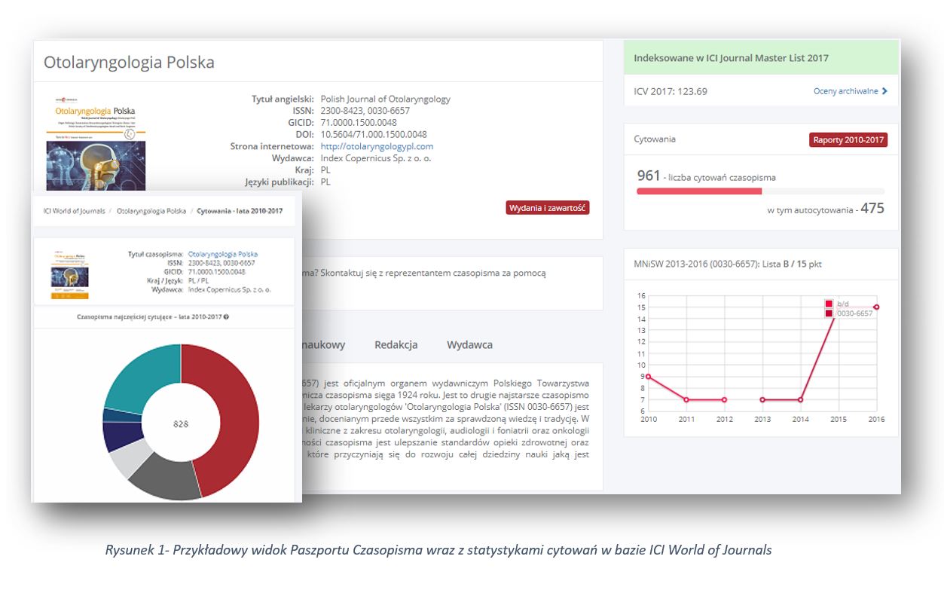Toggle the 'b/d' legend swatch in the chart
944x596 pixels.
[x=829, y=304]
